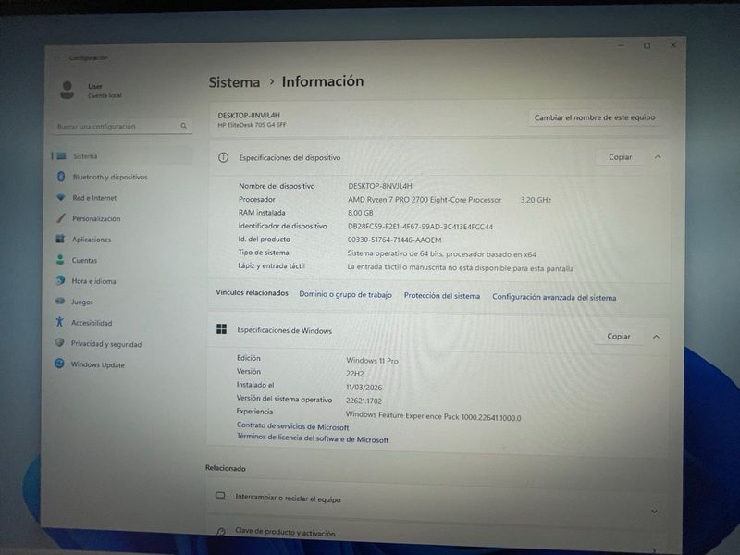
Task: Select the Hora e idioma globe icon
Action: (x=60, y=280)
